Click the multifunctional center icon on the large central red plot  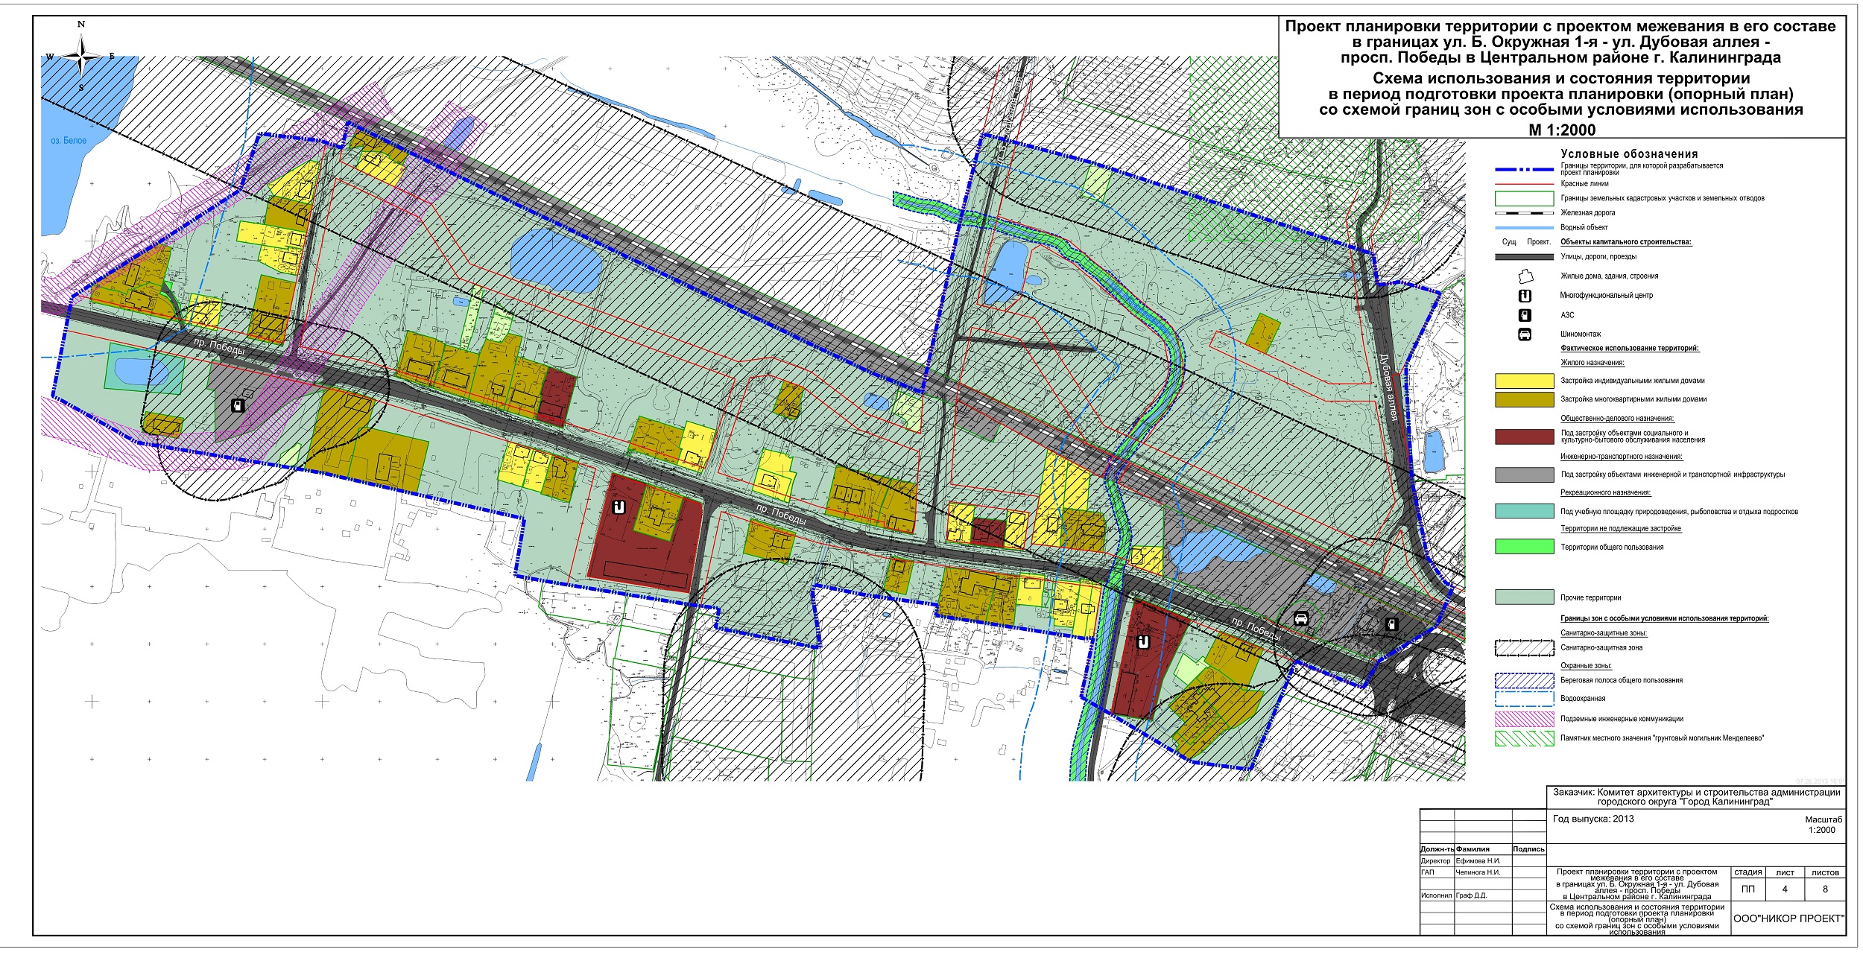click(x=618, y=508)
